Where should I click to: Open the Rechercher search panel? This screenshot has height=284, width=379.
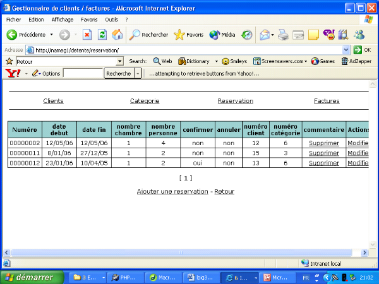(x=149, y=35)
